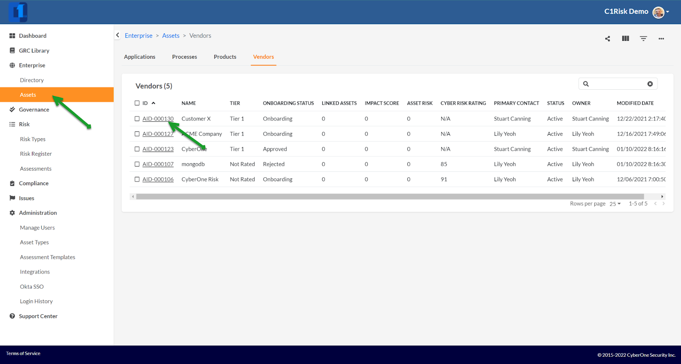Image resolution: width=681 pixels, height=364 pixels.
Task: Open the user avatar menu
Action: [658, 12]
